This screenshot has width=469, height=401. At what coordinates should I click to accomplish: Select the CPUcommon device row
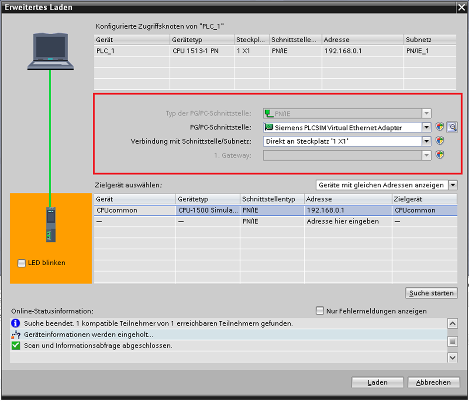[116, 210]
